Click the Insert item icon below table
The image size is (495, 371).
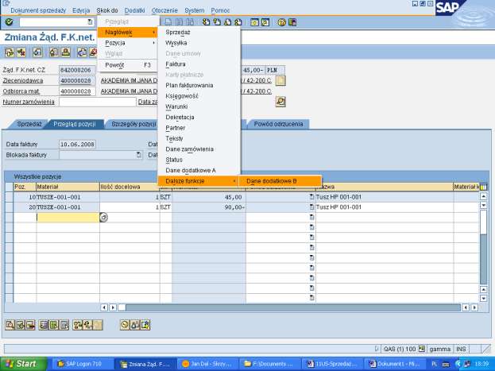tap(20, 325)
